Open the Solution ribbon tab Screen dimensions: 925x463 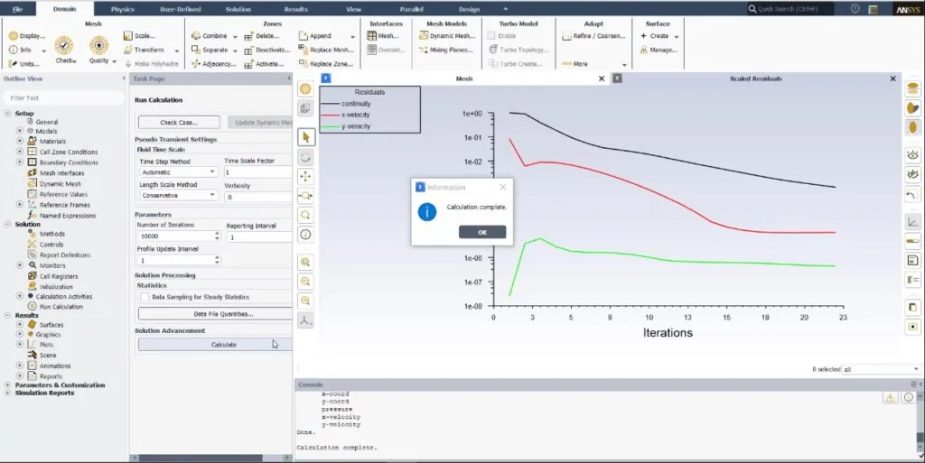238,9
